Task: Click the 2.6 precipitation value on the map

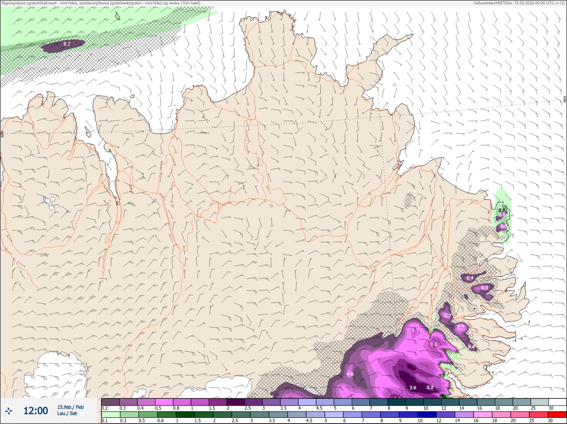Action: coord(413,388)
